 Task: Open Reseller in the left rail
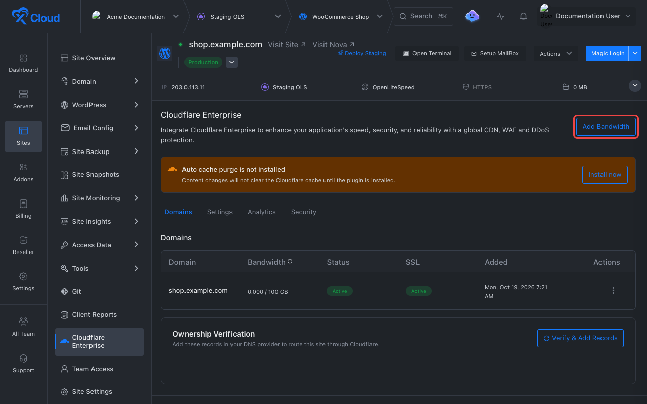click(23, 245)
